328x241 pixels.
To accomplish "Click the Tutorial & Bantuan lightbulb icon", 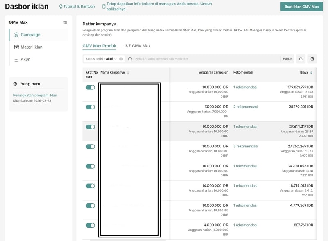I will coord(61,7).
